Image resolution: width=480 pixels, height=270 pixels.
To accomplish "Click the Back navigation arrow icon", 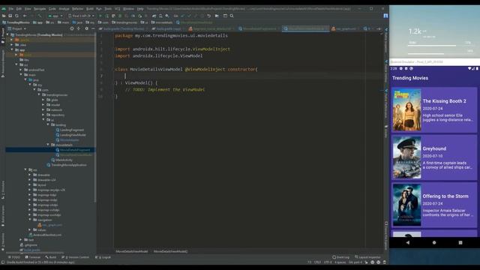I will click(x=25, y=16).
